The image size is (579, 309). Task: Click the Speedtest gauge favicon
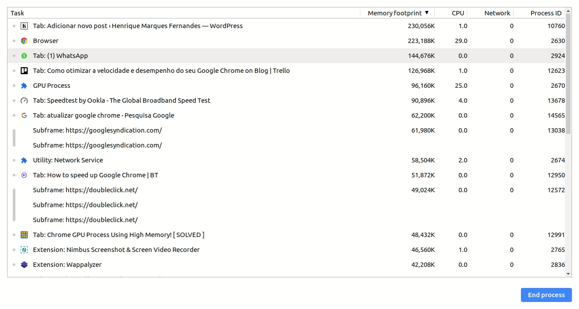[x=24, y=101]
